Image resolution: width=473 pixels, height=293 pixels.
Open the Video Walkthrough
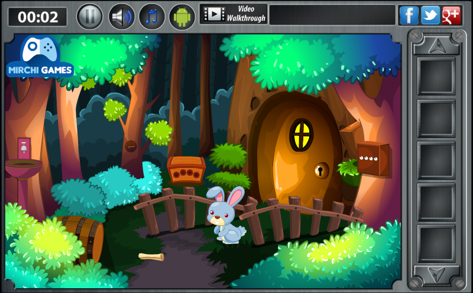[234, 14]
